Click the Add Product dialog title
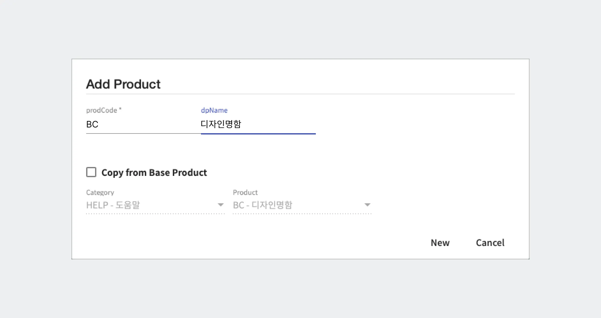The width and height of the screenshot is (601, 318). (x=123, y=84)
